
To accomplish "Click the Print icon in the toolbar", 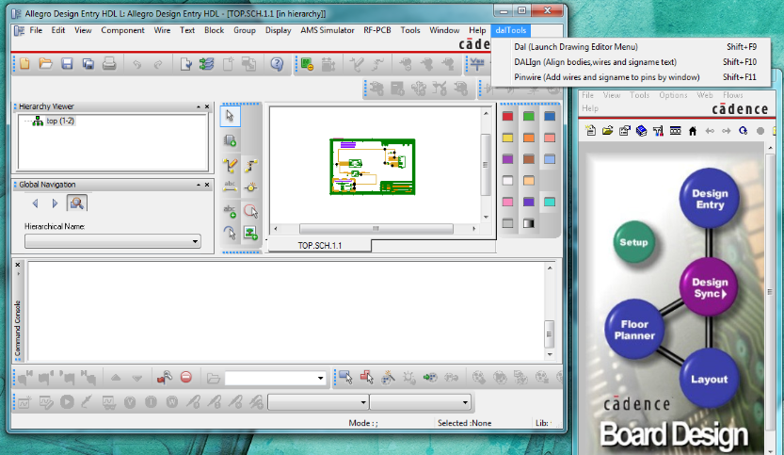I will pyautogui.click(x=109, y=64).
